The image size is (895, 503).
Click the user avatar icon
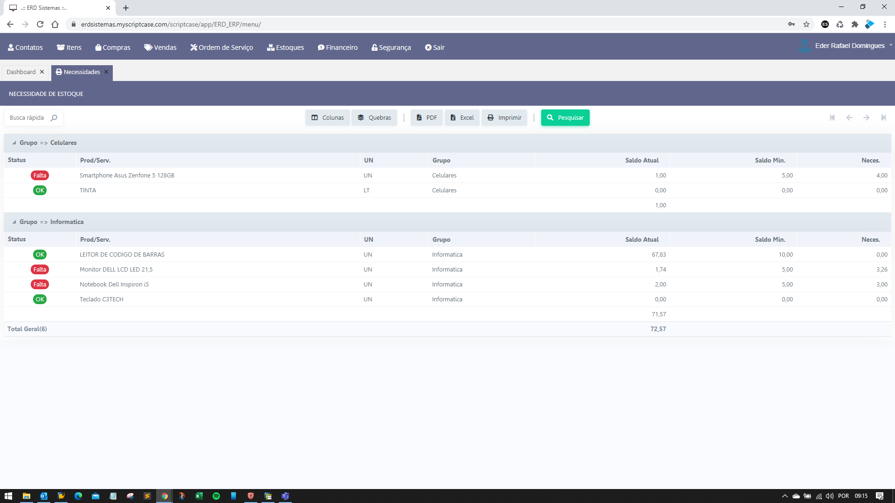[x=805, y=46]
